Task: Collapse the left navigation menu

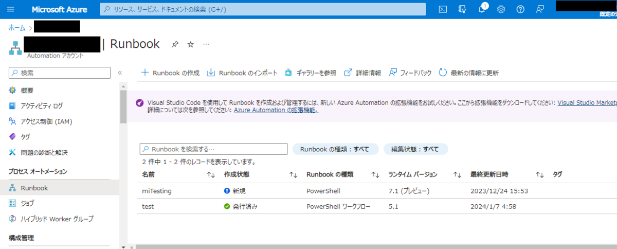Action: 120,73
